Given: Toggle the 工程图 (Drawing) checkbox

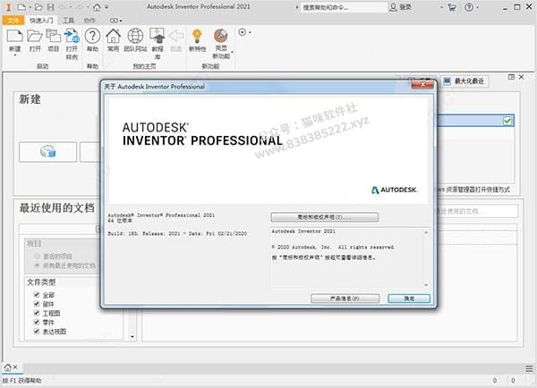Looking at the screenshot, I should pos(37,313).
